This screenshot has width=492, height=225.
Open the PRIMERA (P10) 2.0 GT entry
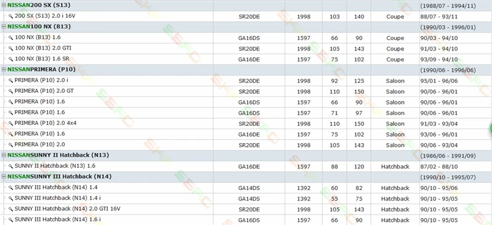click(44, 91)
